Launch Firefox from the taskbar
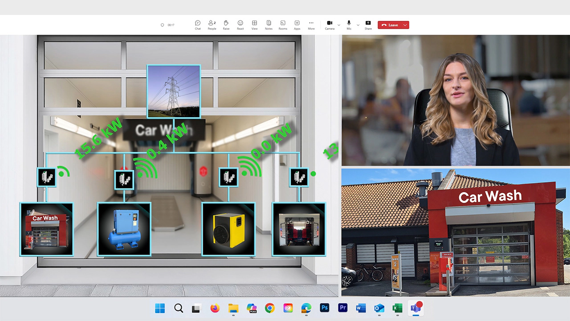 tap(215, 308)
